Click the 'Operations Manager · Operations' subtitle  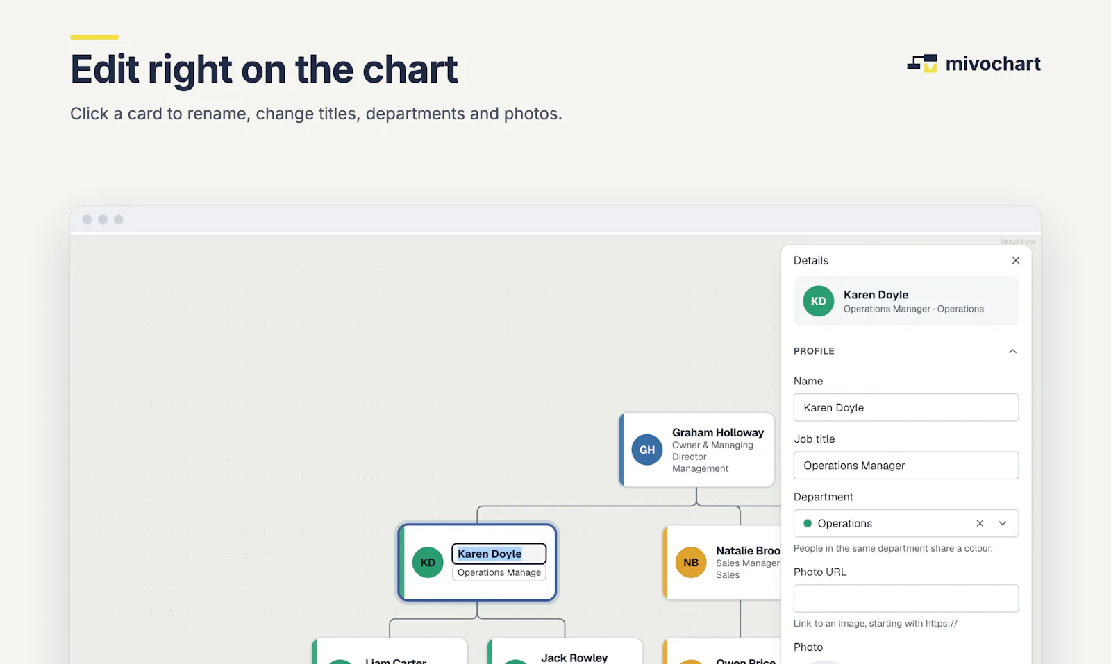tap(914, 309)
